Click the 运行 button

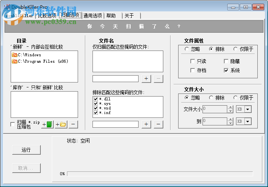click(26, 150)
